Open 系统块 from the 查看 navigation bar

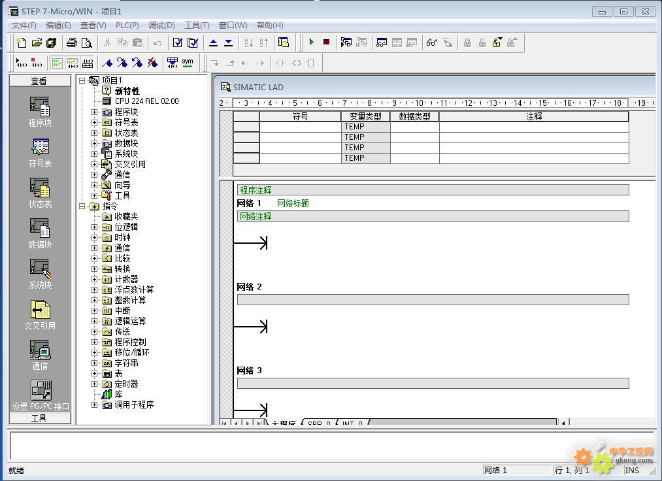[40, 275]
